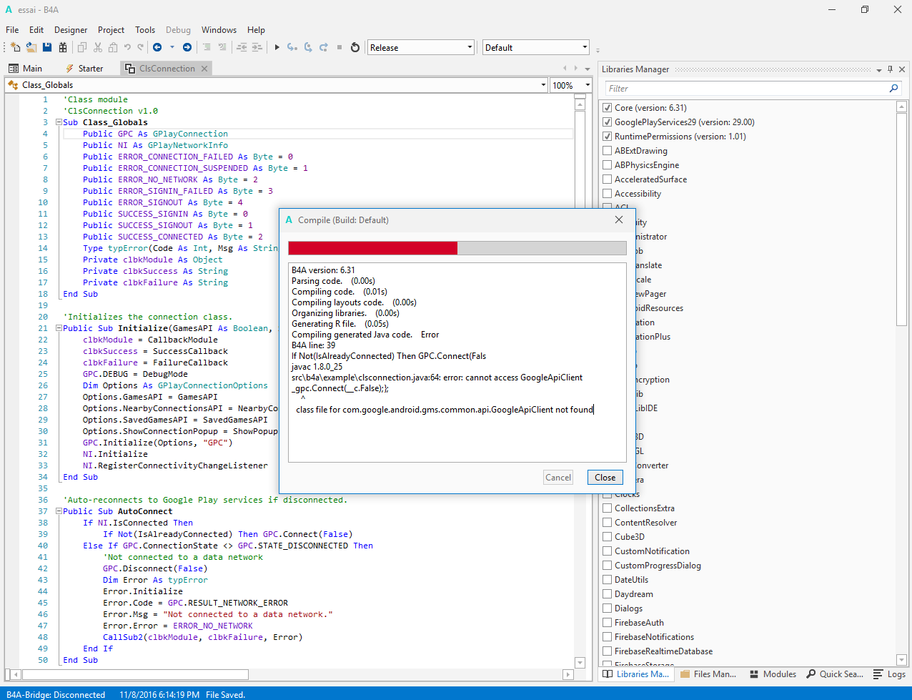
Task: Open the Designer menu
Action: coord(71,30)
